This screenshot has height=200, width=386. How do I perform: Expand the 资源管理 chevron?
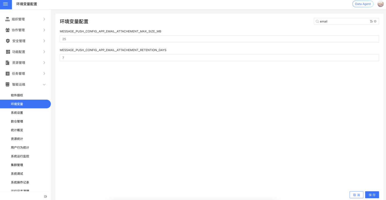[44, 63]
